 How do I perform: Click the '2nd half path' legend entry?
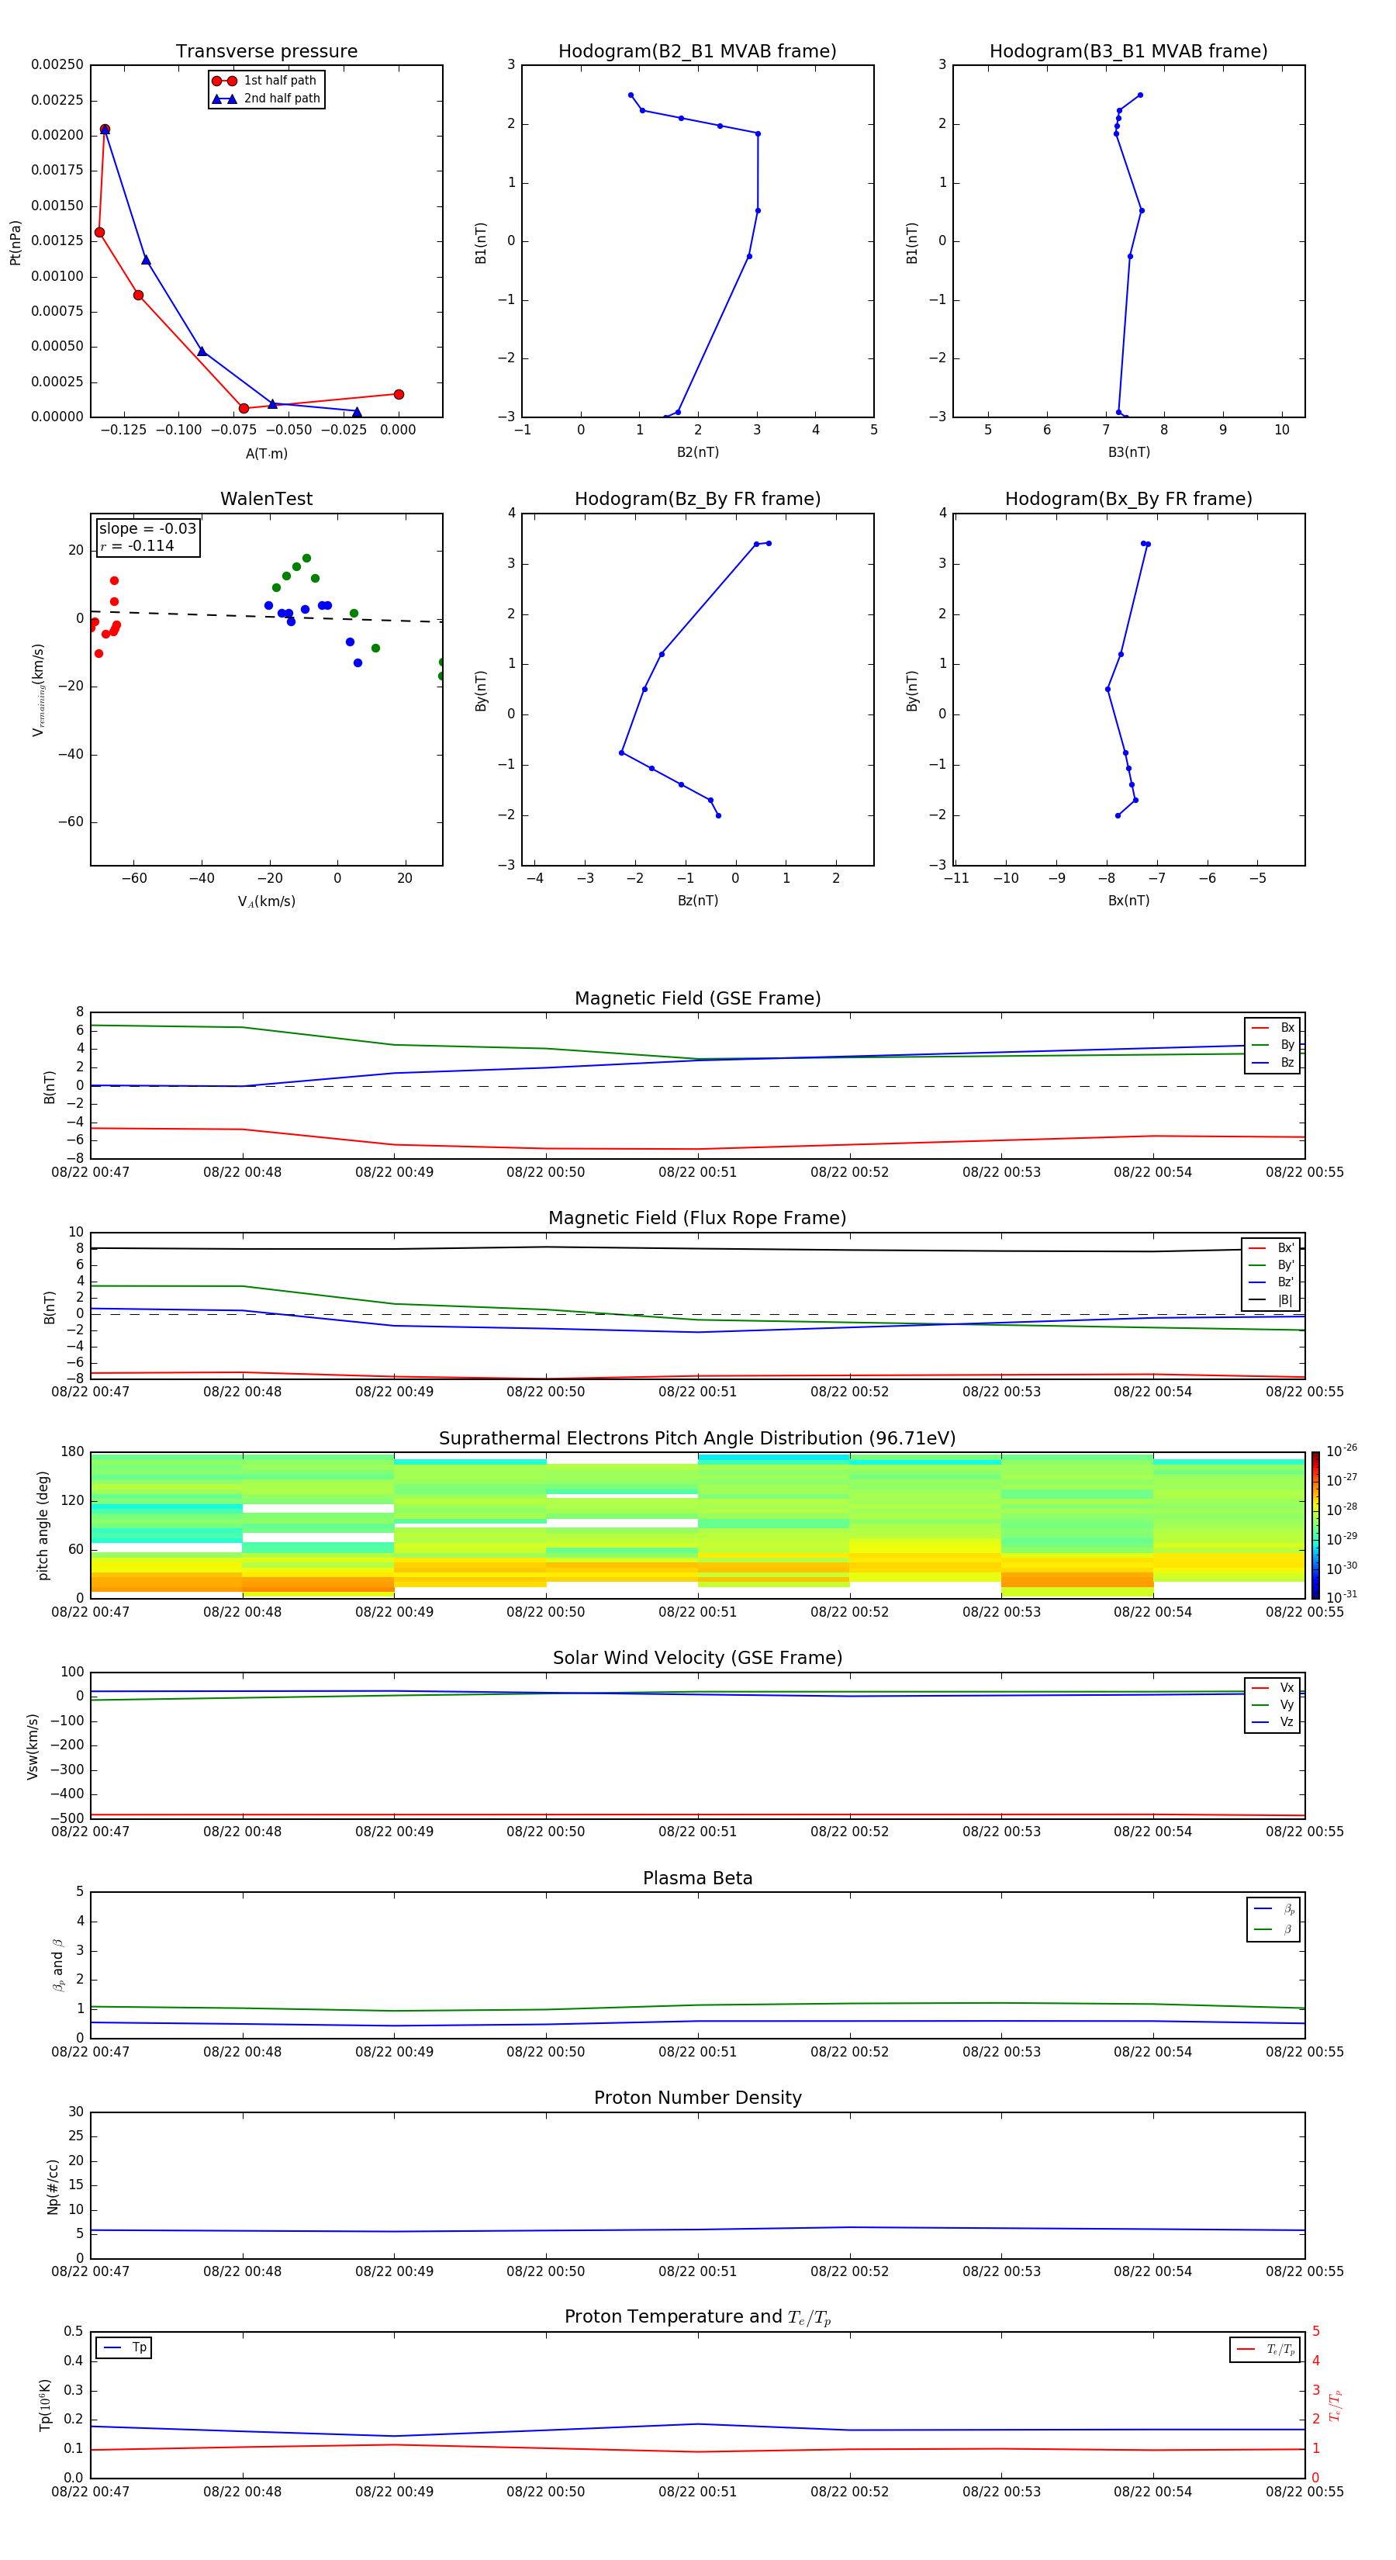pyautogui.click(x=266, y=99)
